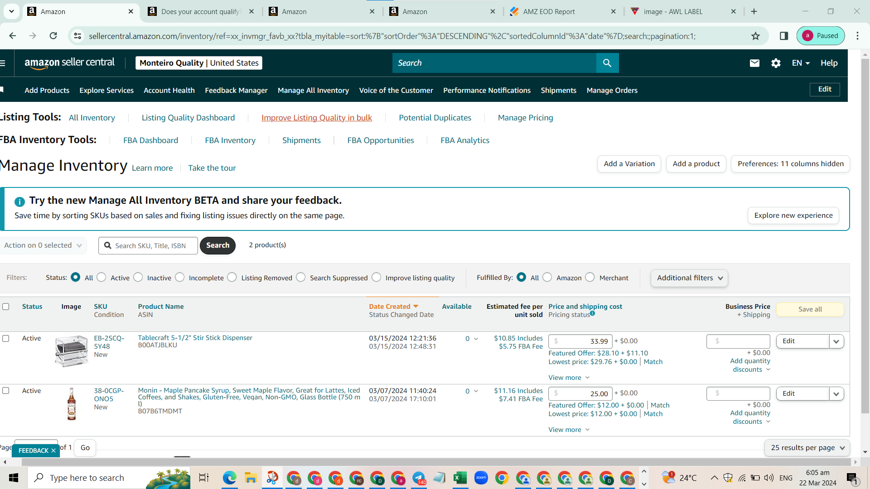Open the browser side panel icon
This screenshot has height=489, width=870.
coord(784,36)
